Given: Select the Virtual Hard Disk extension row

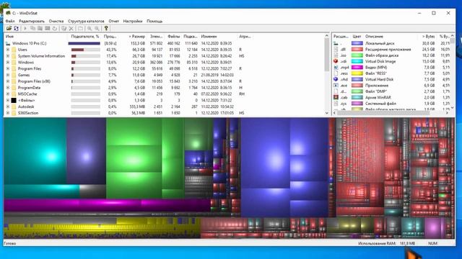Looking at the screenshot, I should (391, 79).
